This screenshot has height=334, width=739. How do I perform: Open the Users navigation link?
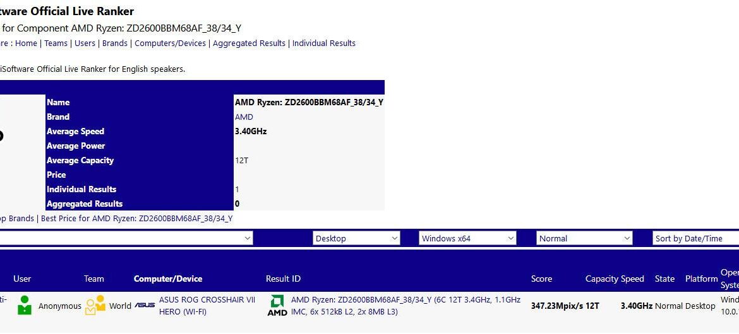85,43
